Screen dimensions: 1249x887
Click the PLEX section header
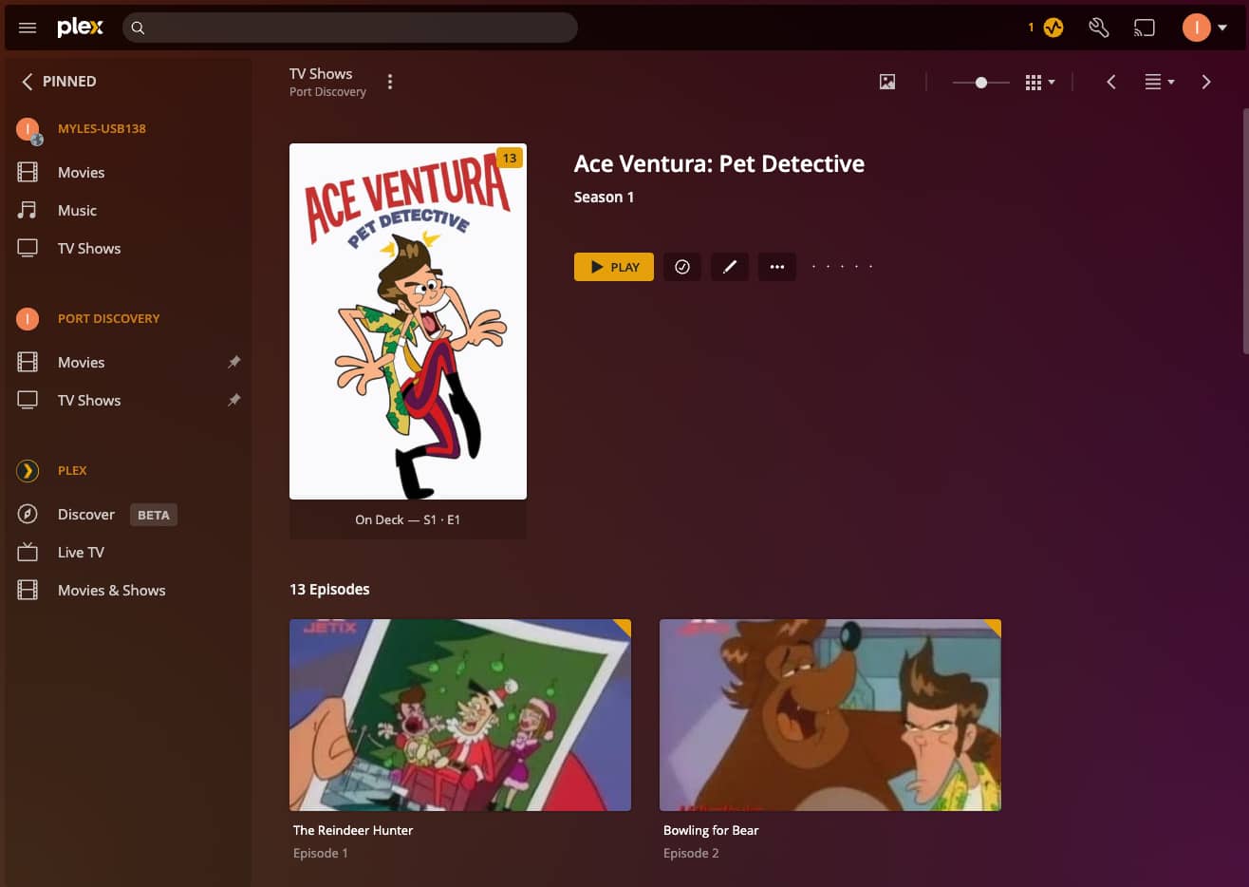[x=72, y=470]
